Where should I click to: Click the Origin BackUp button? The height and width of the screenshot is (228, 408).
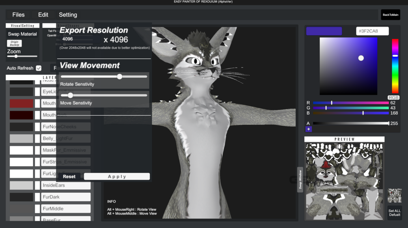pos(15,43)
